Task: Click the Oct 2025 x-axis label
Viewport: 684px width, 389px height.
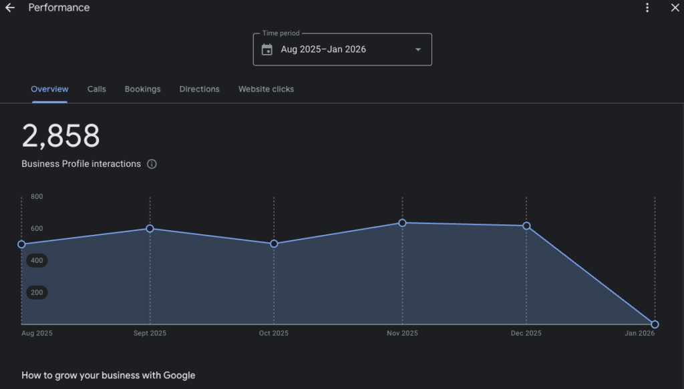Action: point(273,333)
